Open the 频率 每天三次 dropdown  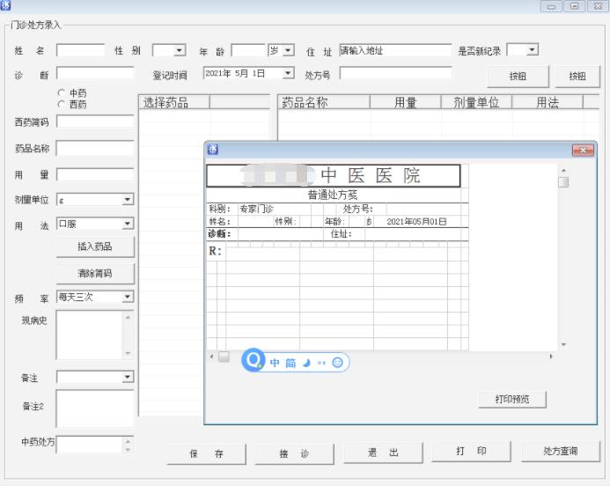tap(127, 298)
